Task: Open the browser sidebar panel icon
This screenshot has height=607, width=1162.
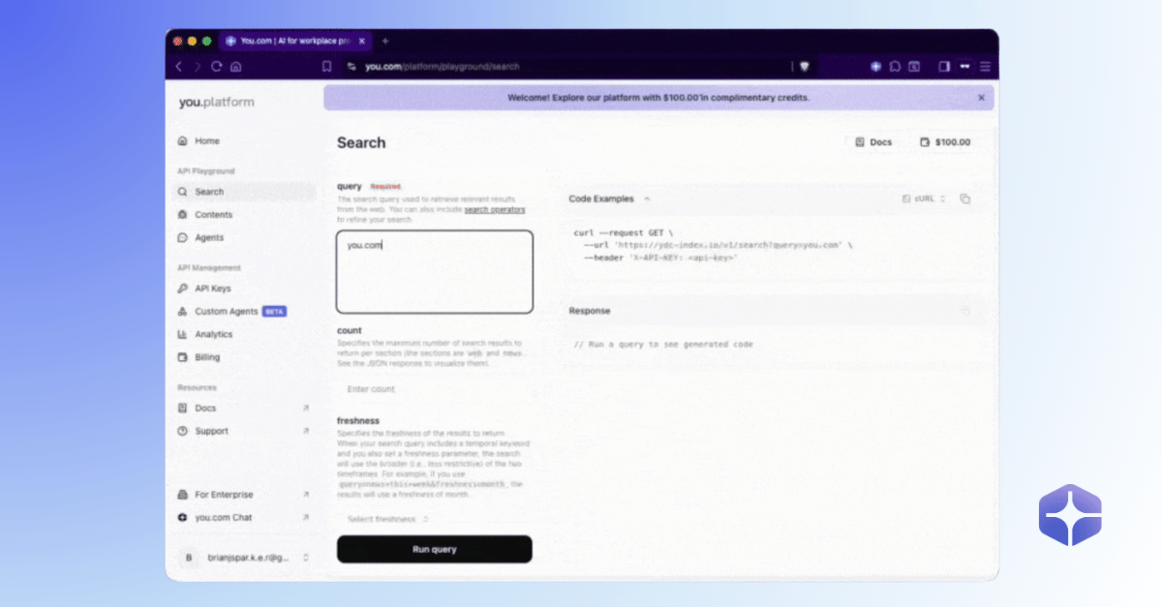Action: (x=944, y=67)
